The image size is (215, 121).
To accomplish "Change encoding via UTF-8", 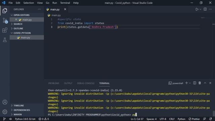I will click(x=163, y=119).
